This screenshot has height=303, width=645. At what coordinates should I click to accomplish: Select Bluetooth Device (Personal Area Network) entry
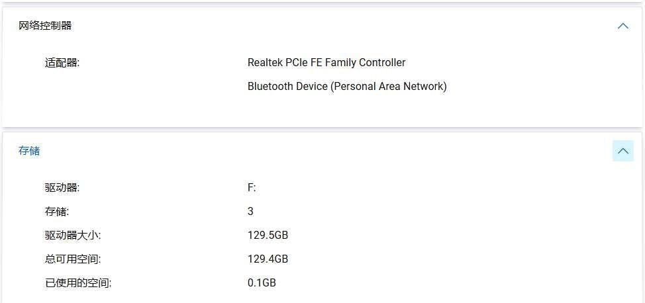pos(347,87)
